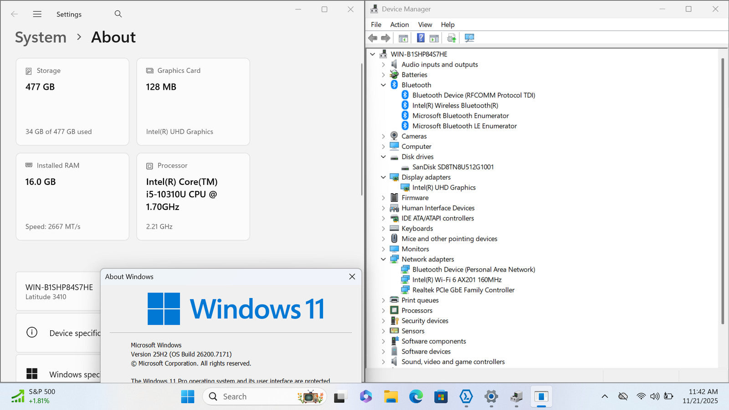729x410 pixels.
Task: Go to System in the Settings breadcrumb
Action: 41,37
